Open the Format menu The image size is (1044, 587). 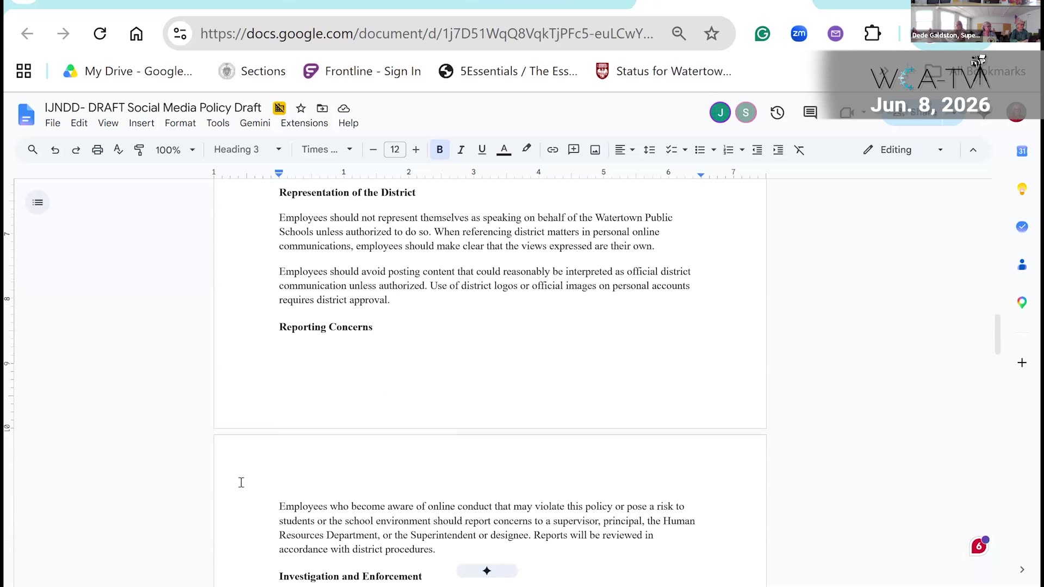180,123
